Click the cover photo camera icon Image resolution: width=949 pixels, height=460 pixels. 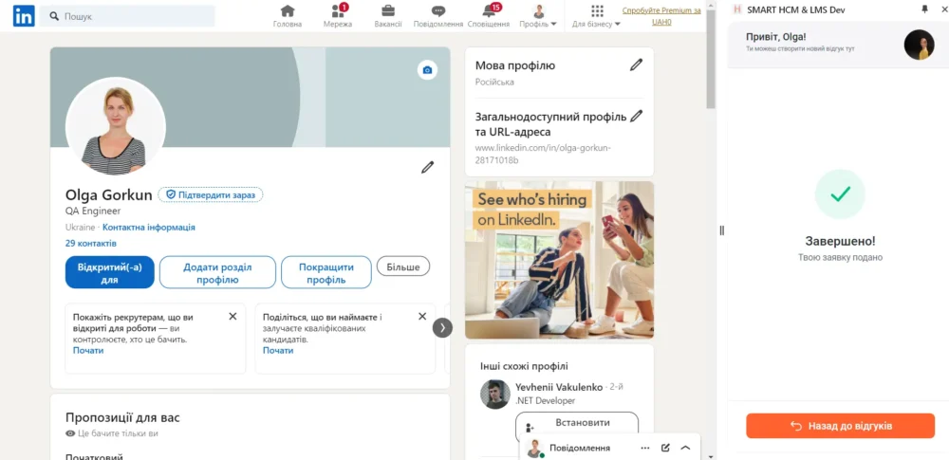427,70
